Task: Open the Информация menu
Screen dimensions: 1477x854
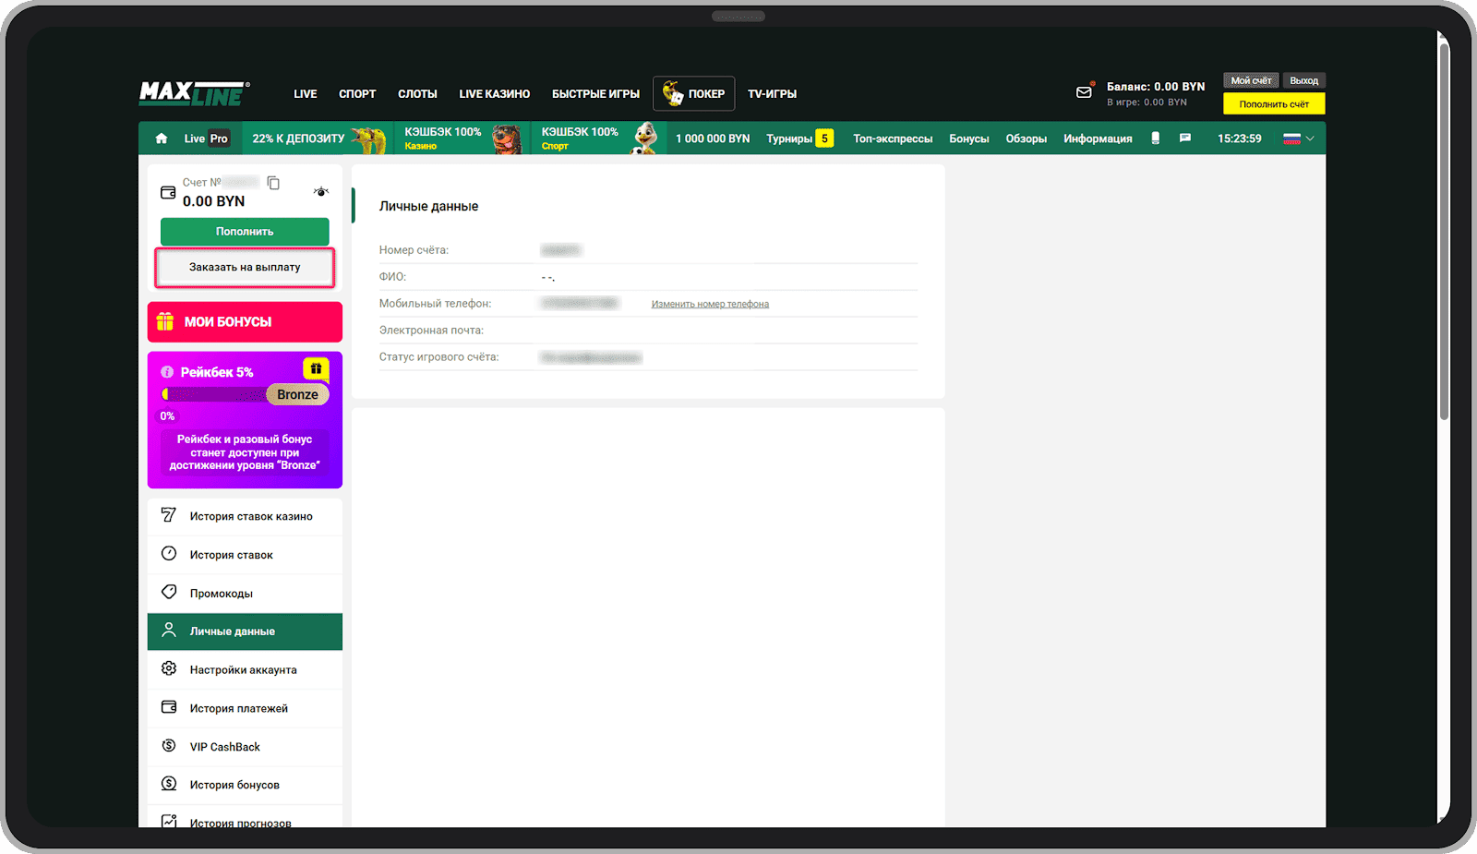Action: point(1097,139)
